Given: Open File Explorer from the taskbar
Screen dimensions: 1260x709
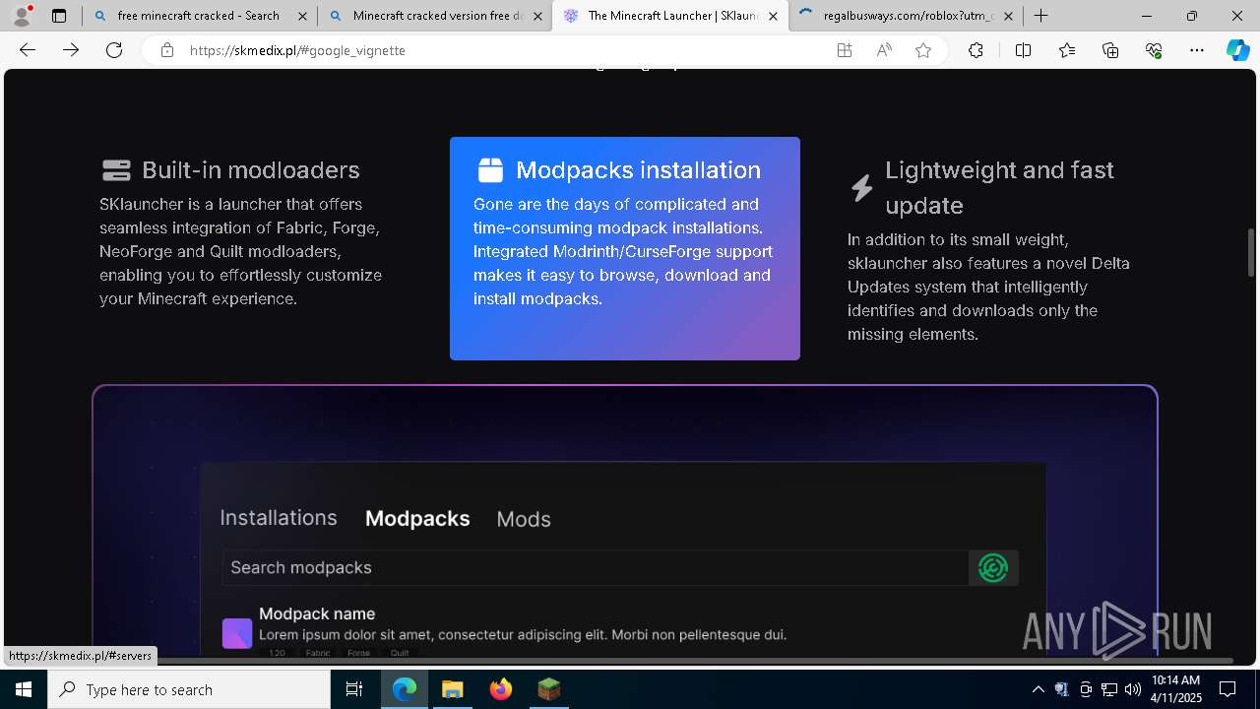Looking at the screenshot, I should tap(452, 689).
